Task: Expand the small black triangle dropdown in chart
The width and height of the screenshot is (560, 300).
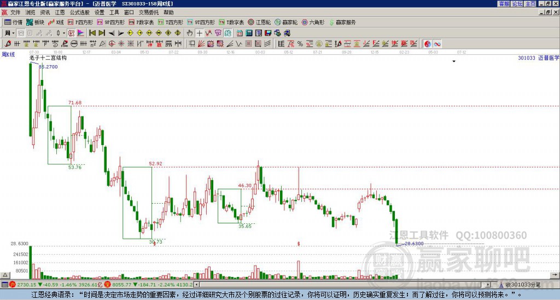Action: [454, 61]
